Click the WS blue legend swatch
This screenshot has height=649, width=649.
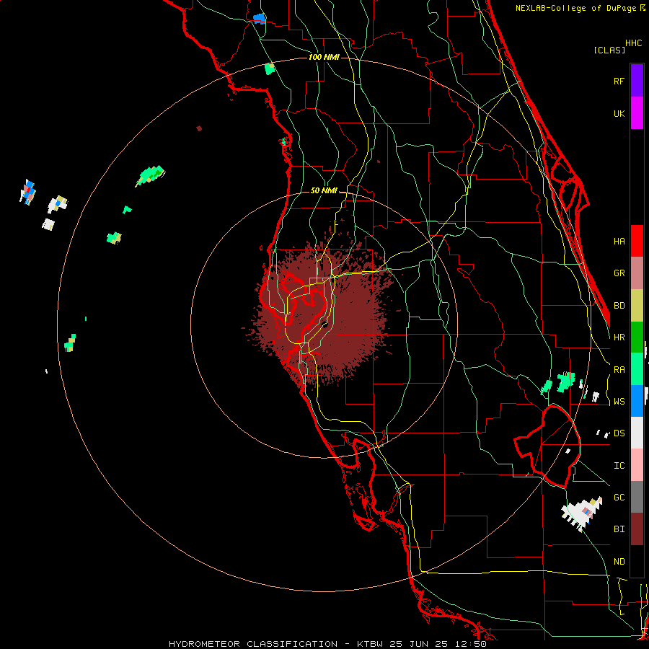coord(637,401)
